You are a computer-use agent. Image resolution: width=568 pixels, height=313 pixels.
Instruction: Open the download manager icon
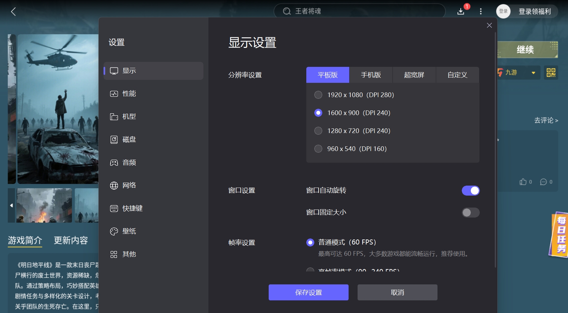click(x=461, y=12)
